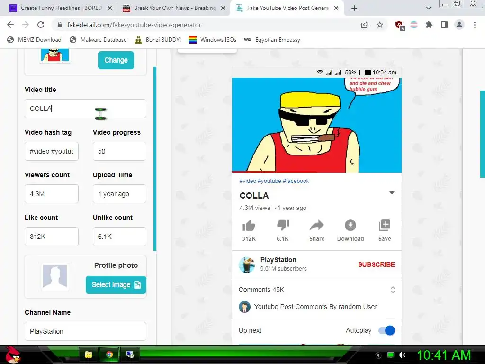
Task: Click the teal Change button
Action: click(116, 60)
